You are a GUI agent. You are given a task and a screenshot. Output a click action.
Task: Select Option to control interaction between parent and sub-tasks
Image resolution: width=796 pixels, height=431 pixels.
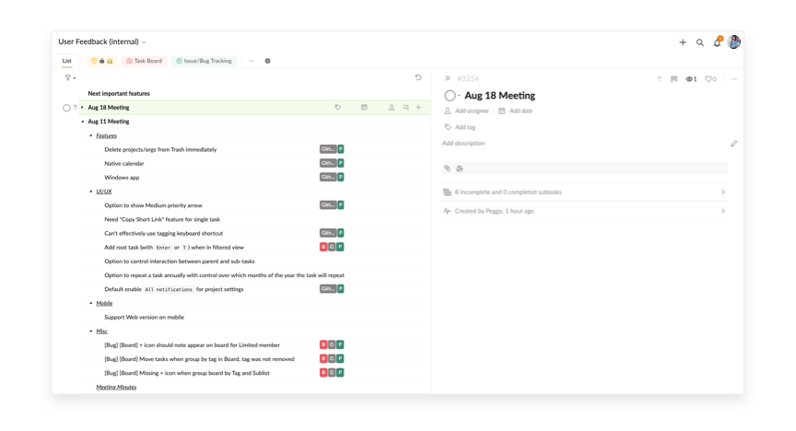tap(180, 262)
